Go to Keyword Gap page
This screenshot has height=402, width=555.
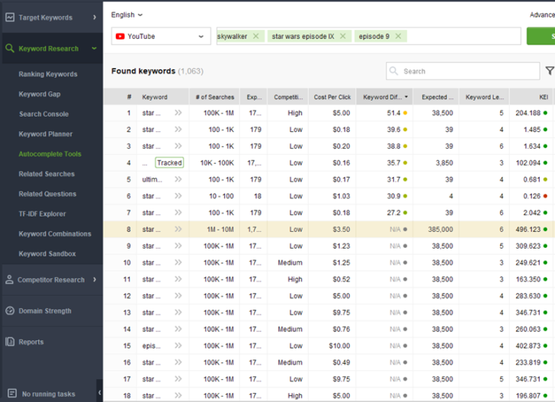click(x=40, y=95)
